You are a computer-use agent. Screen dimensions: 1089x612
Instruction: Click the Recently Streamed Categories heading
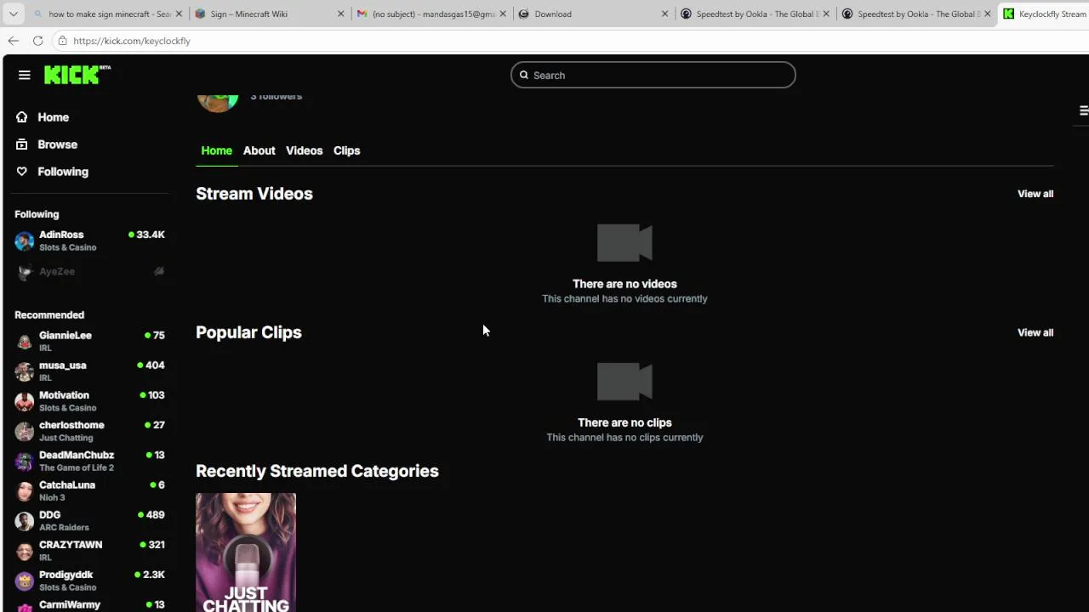317,471
